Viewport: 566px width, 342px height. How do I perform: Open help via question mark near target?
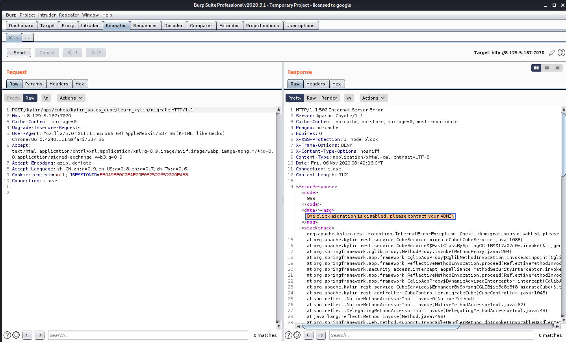click(561, 52)
